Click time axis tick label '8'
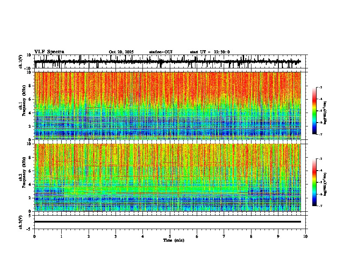This screenshot has height=265, width=344. (251, 236)
